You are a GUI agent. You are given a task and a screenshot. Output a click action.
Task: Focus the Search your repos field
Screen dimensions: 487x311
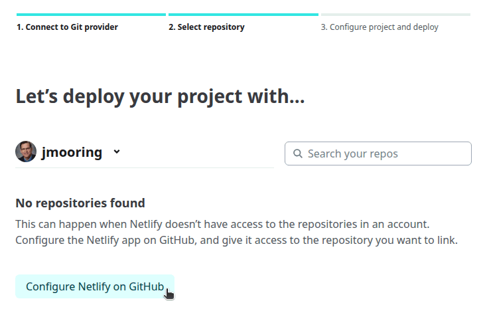[x=385, y=154]
